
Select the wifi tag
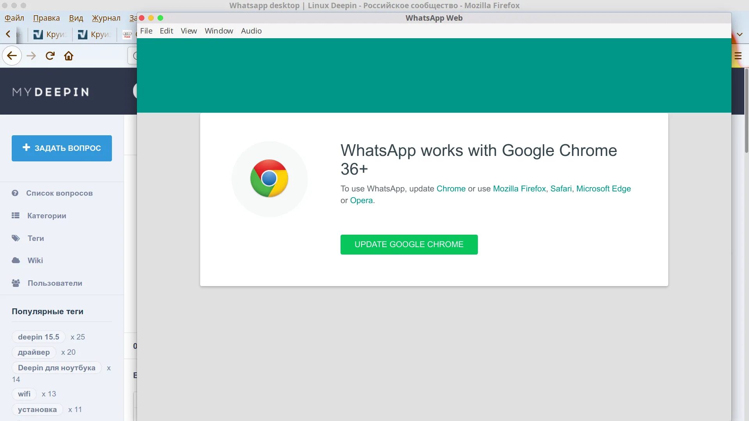[x=24, y=394]
